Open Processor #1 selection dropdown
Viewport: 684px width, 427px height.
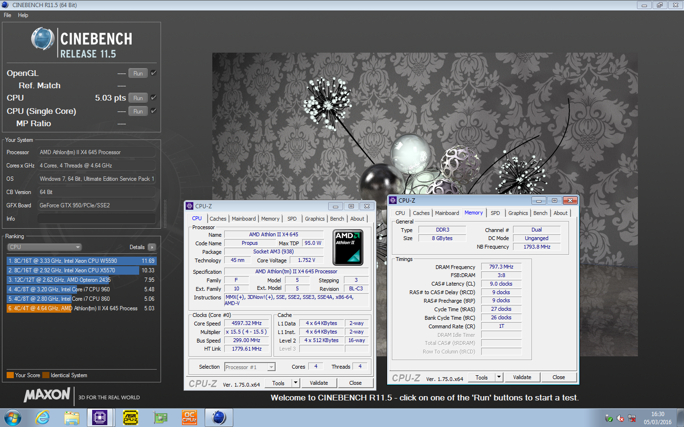coord(250,367)
